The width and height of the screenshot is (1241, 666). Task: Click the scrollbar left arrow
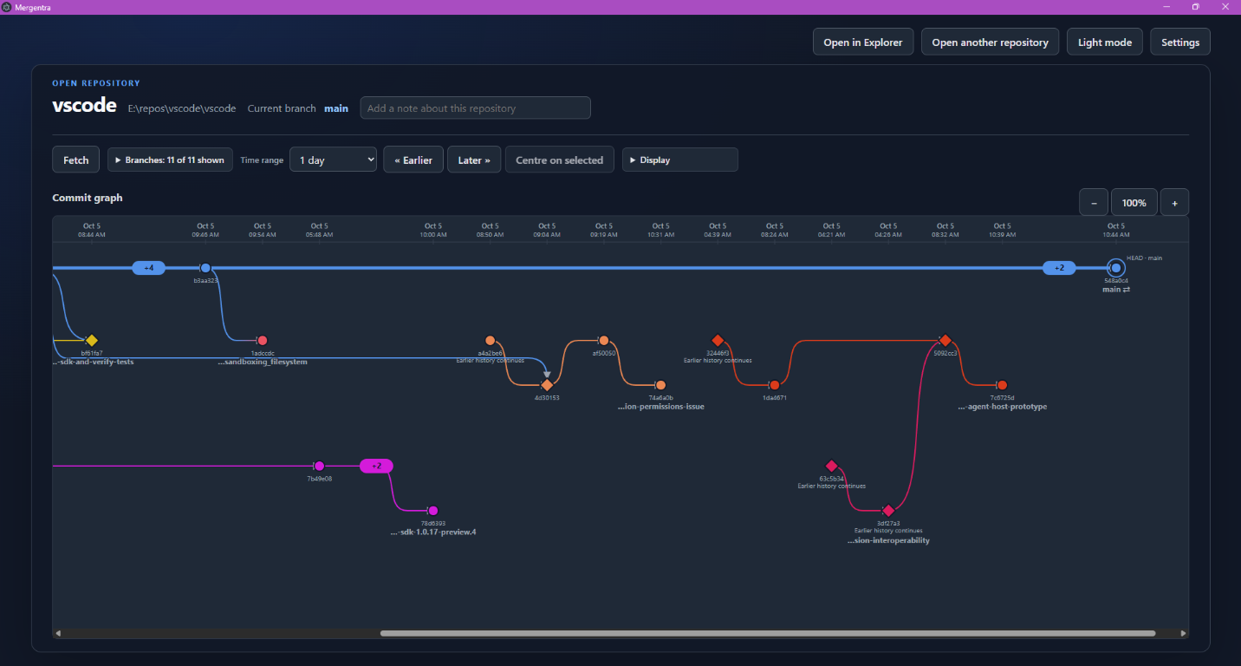pyautogui.click(x=58, y=633)
